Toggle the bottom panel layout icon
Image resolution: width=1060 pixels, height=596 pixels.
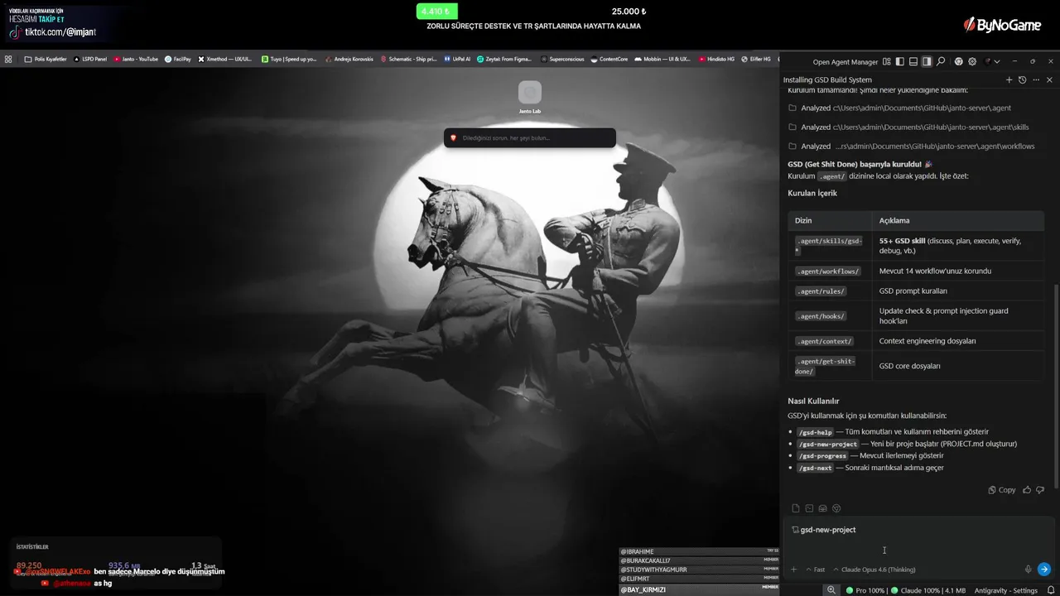[913, 62]
